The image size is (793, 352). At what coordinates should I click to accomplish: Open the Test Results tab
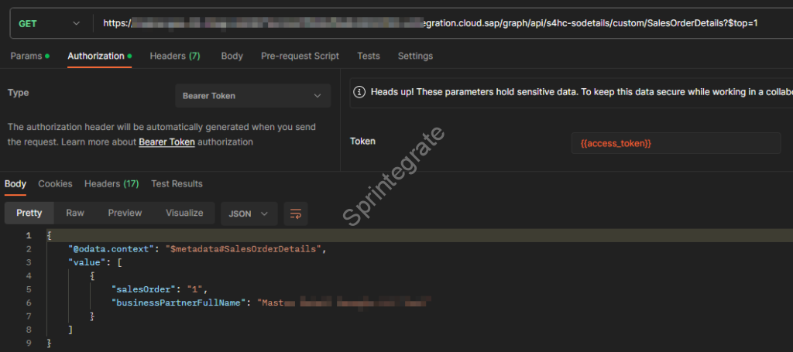177,183
